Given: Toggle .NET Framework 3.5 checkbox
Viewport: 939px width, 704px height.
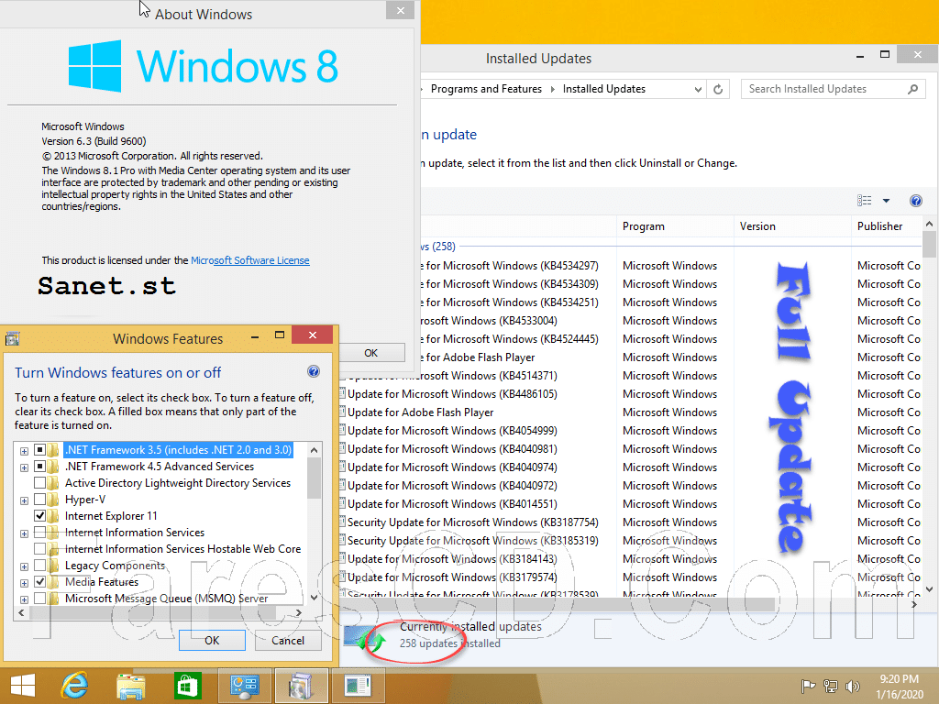Looking at the screenshot, I should pos(39,449).
